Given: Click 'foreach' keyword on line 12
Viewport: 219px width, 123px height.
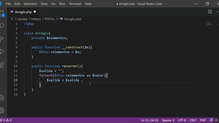Looking at the screenshot, I should coord(46,76).
